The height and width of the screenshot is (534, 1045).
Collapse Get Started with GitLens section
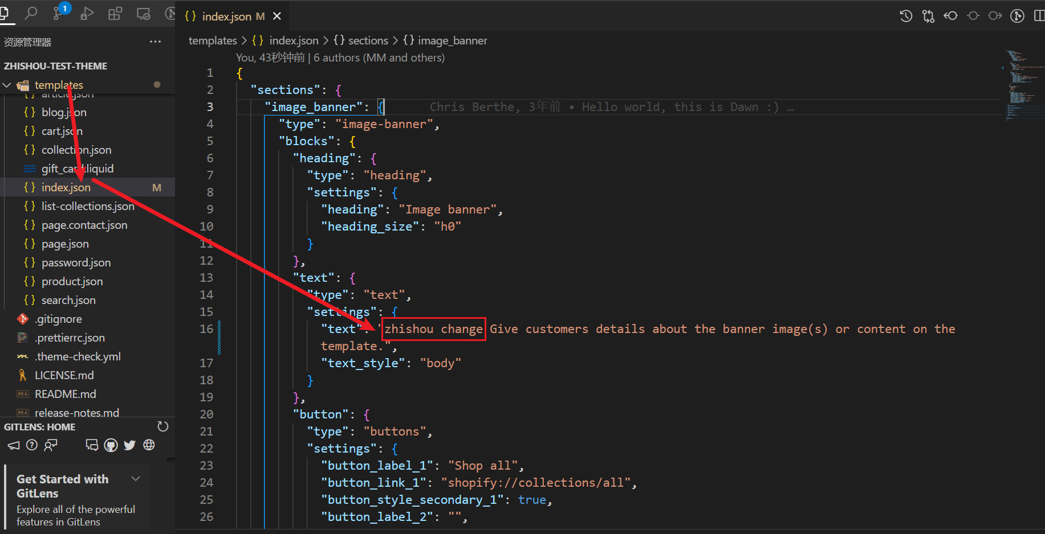pyautogui.click(x=136, y=479)
